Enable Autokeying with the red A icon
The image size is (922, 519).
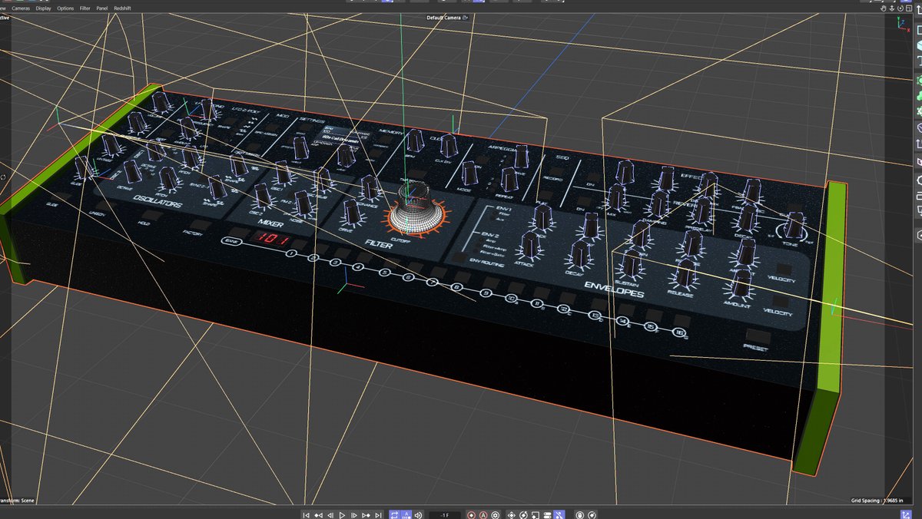483,514
